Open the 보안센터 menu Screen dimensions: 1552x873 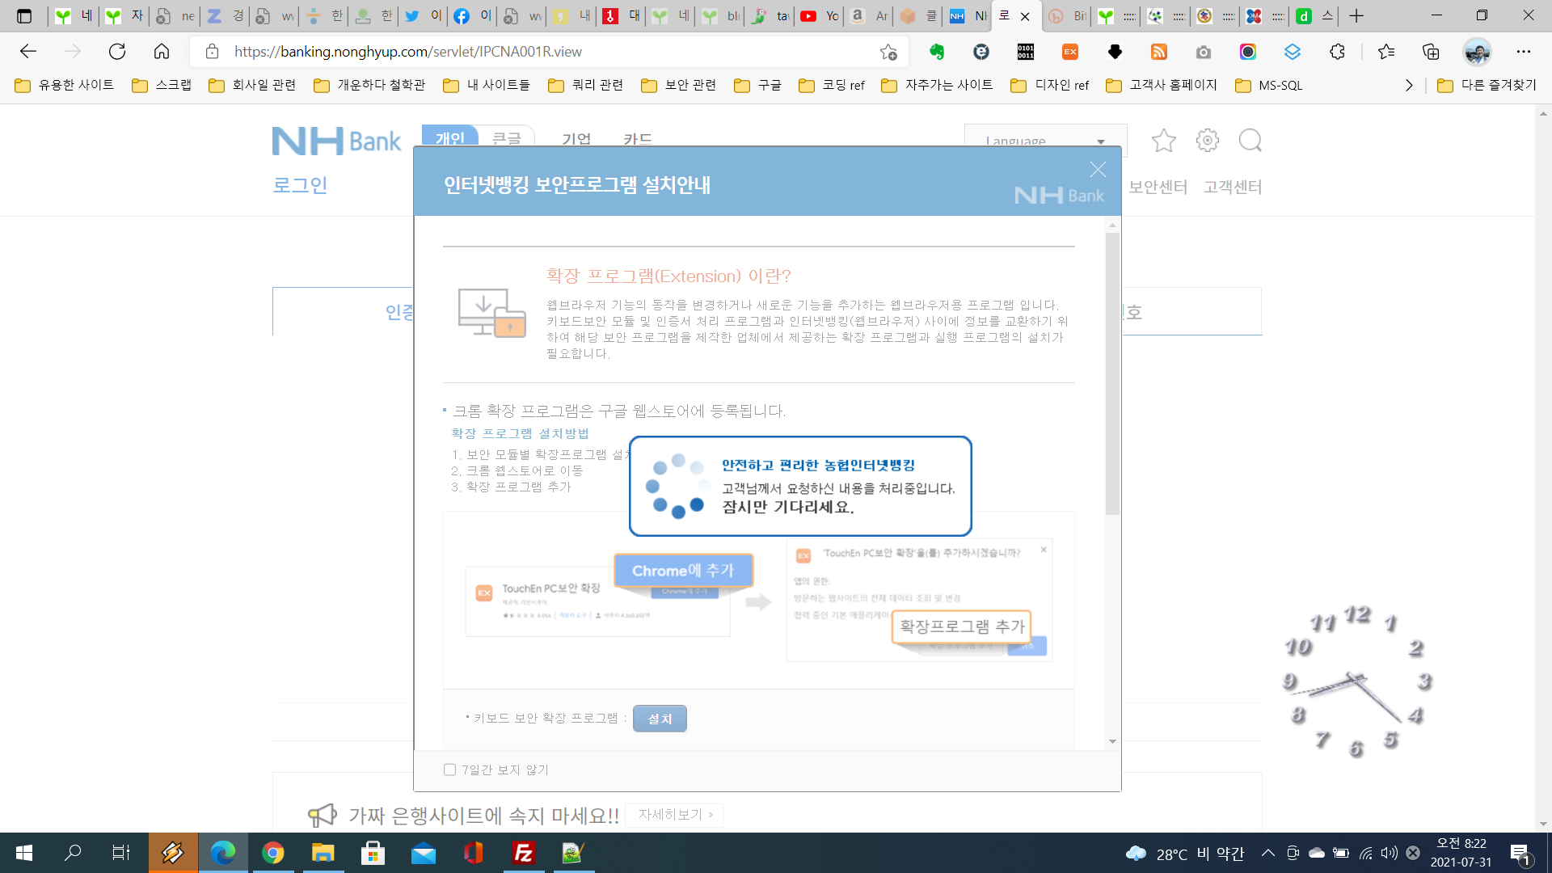click(x=1158, y=187)
